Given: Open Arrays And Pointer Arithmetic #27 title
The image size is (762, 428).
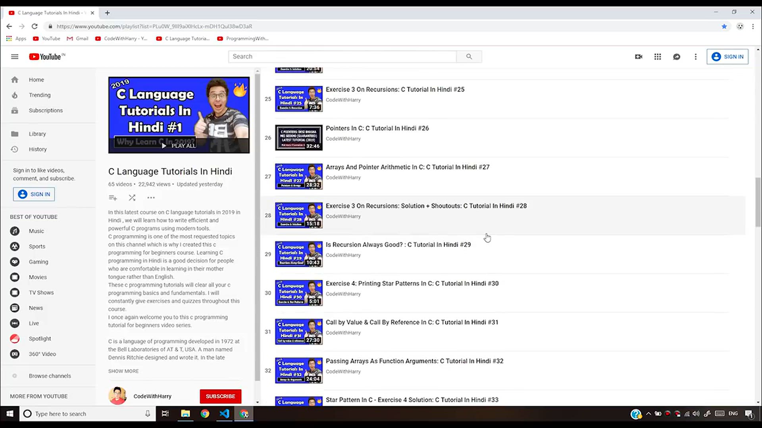Looking at the screenshot, I should (408, 167).
